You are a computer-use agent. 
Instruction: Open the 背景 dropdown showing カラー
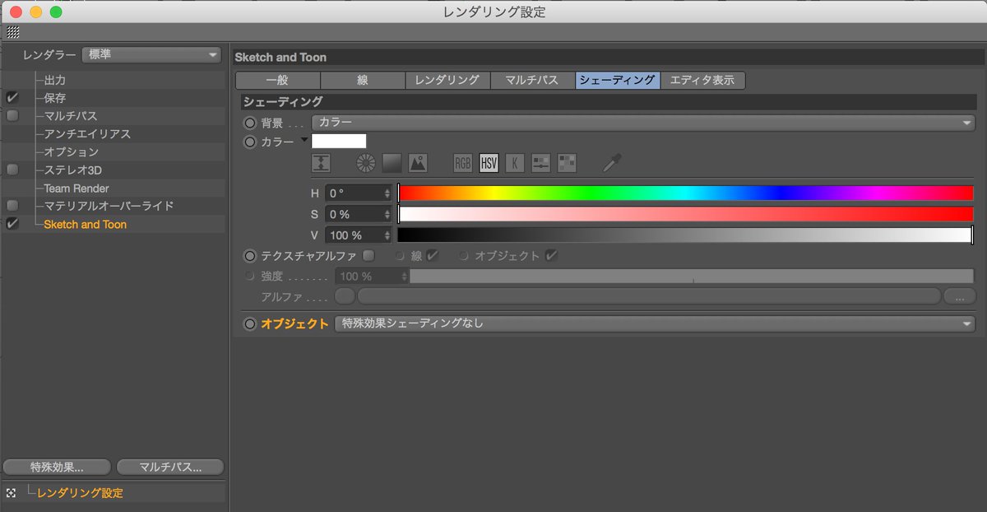tap(643, 123)
